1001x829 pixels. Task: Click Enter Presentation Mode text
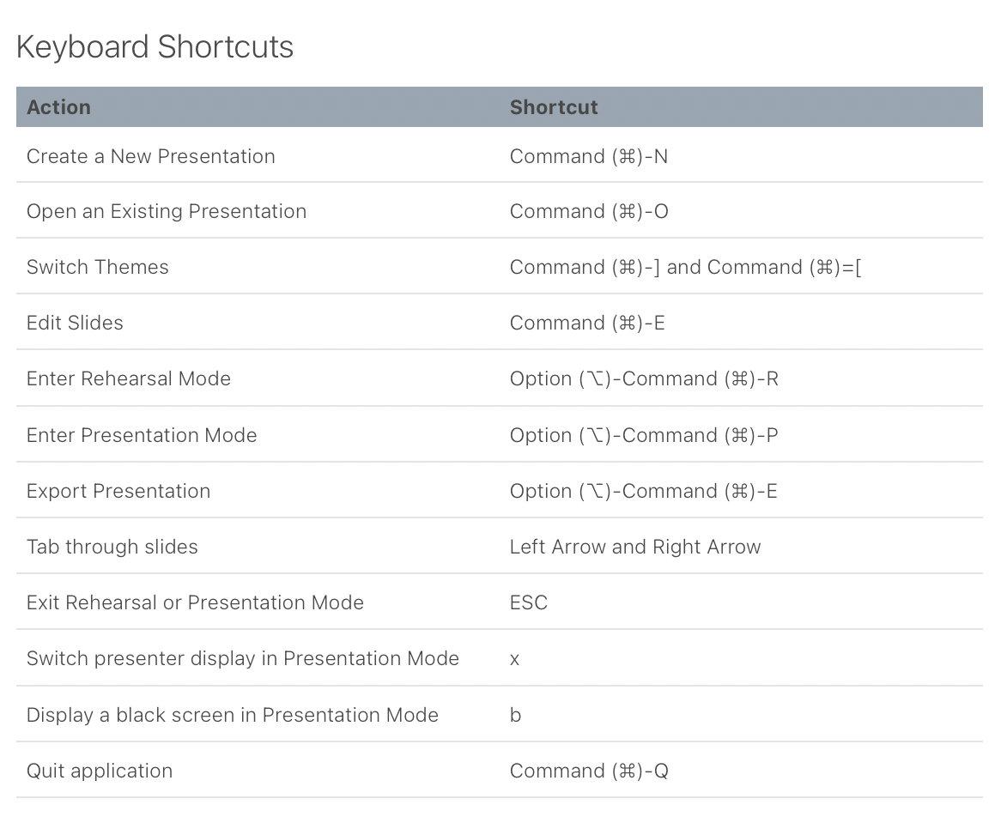coord(142,435)
